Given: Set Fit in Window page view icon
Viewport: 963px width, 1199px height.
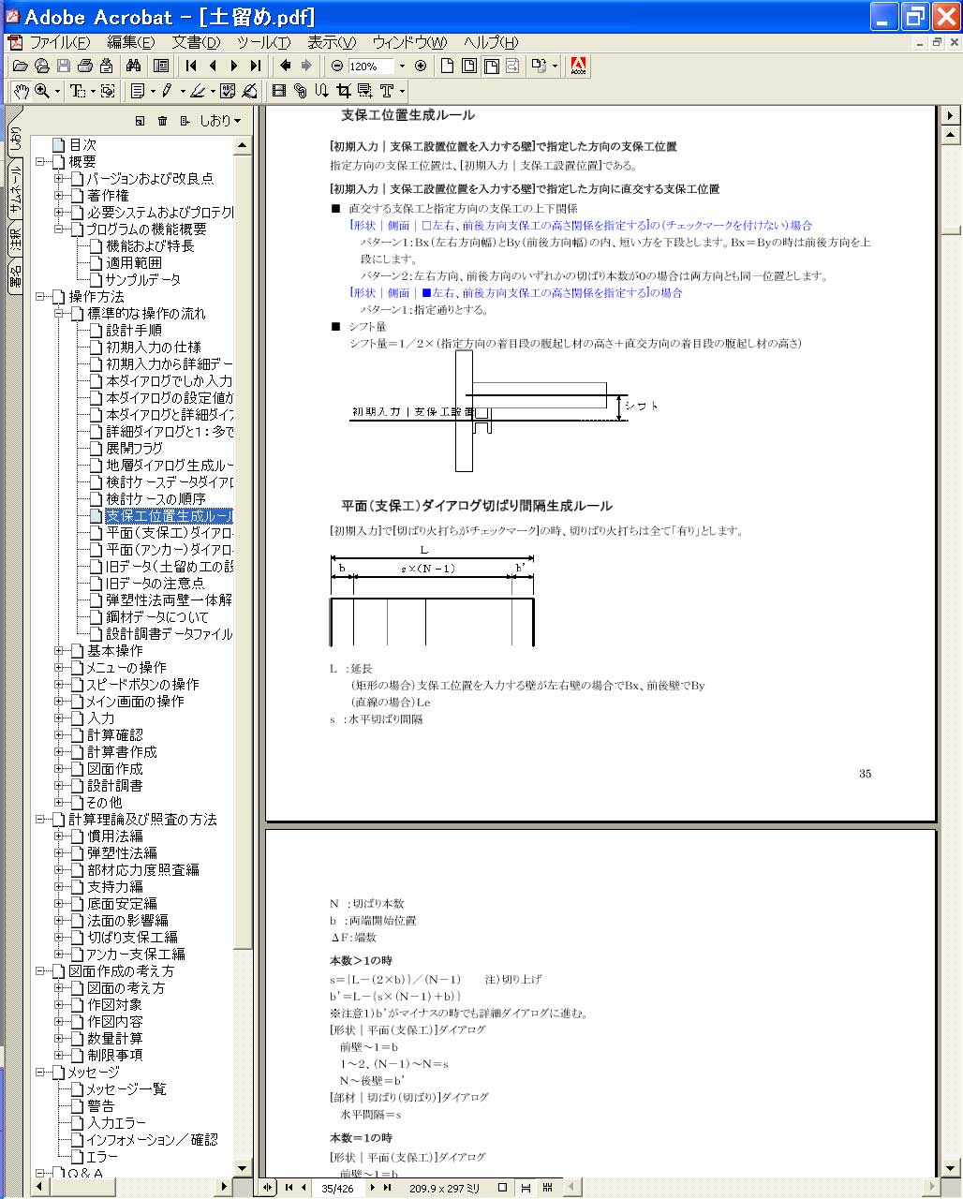Looking at the screenshot, I should coord(469,66).
